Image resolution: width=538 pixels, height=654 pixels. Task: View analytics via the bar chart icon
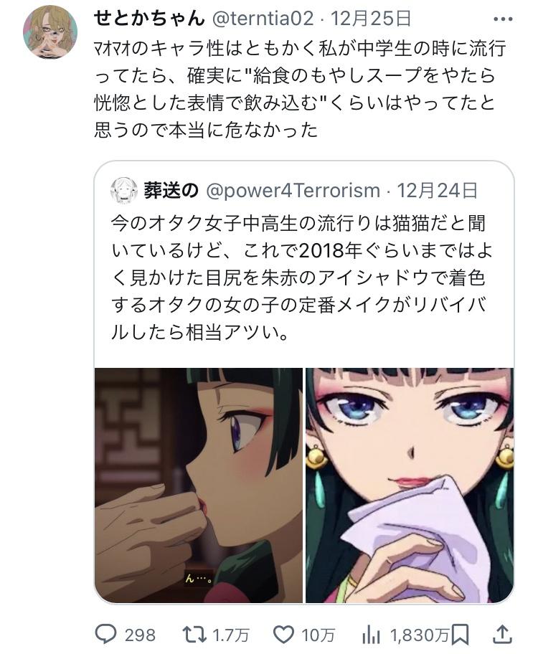click(x=371, y=635)
